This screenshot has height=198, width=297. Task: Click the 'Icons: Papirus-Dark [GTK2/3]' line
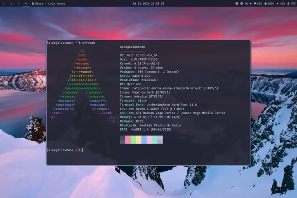pos(145,92)
